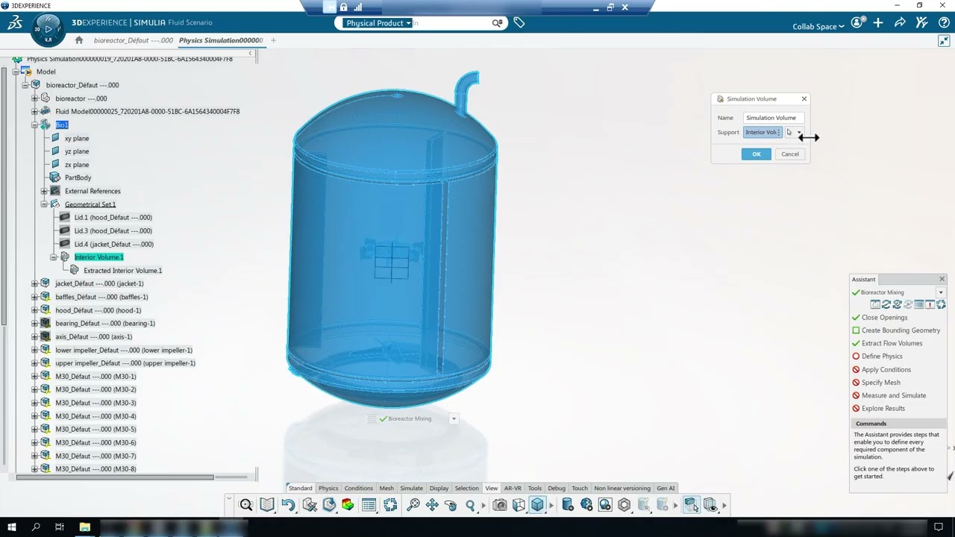Open the home icon tab
The height and width of the screenshot is (537, 955).
coord(79,40)
